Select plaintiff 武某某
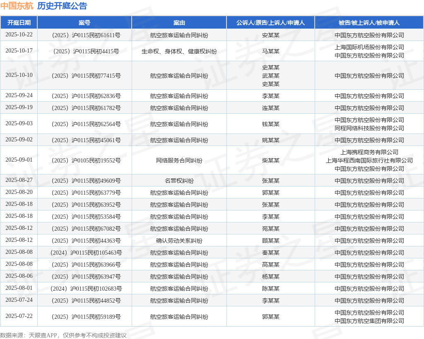Screen dimensions: 424x339 [x=270, y=76]
